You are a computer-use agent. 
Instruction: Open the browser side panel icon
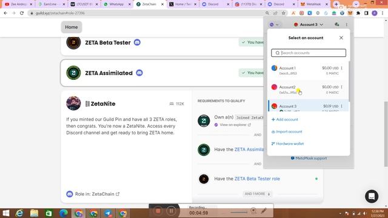(x=366, y=13)
